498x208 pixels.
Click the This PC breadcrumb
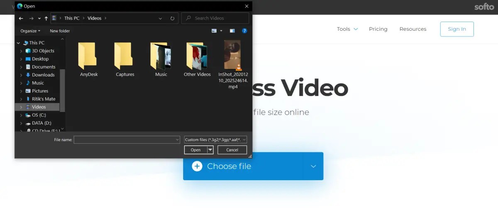pyautogui.click(x=72, y=18)
